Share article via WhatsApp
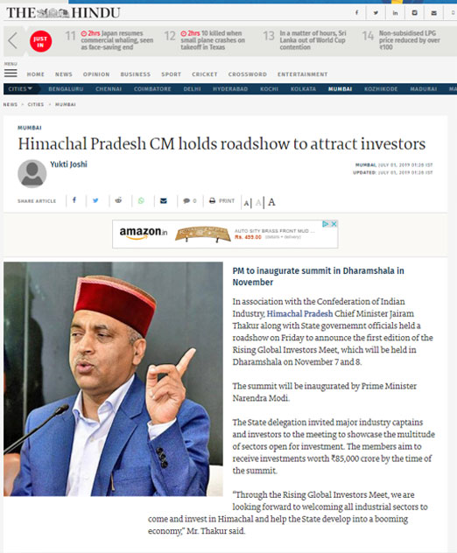 click(141, 200)
